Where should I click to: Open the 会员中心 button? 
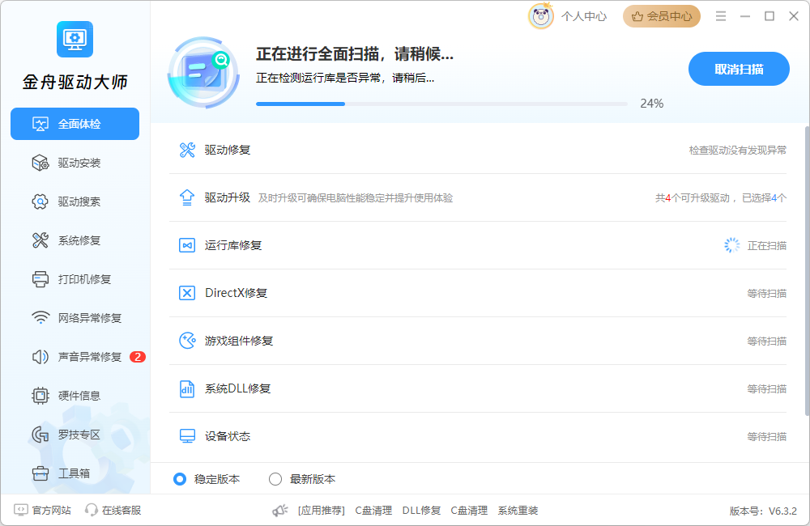[662, 16]
